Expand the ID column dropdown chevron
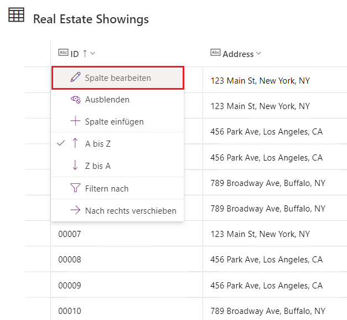 (x=92, y=53)
